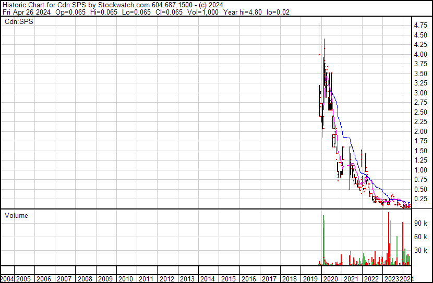433x283 pixels.
Task: Click the 2016 year label on time axis
Action: click(249, 278)
